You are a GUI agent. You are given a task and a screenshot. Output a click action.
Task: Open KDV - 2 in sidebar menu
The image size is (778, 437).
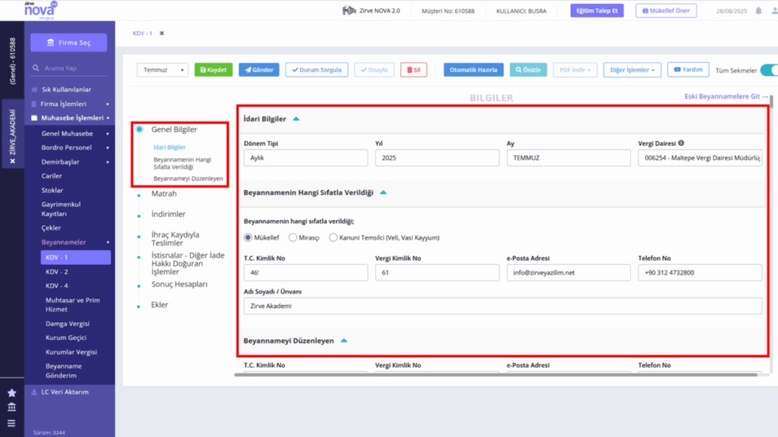[57, 272]
